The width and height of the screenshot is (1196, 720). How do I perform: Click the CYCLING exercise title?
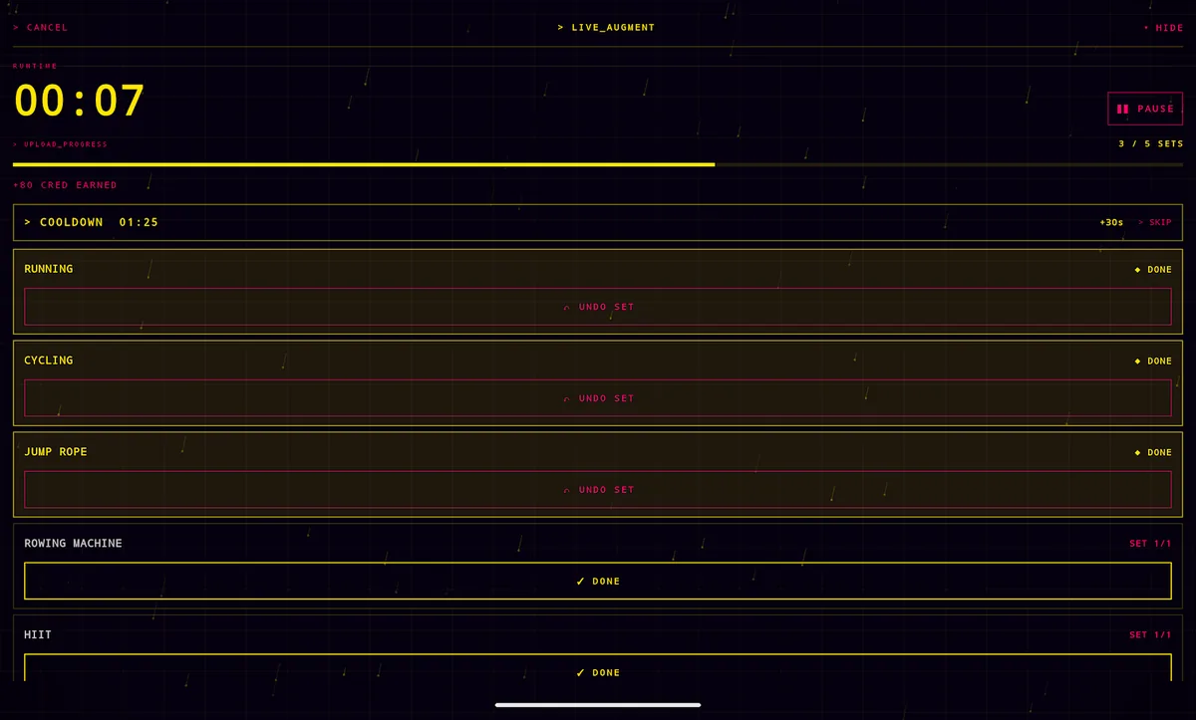tap(49, 360)
